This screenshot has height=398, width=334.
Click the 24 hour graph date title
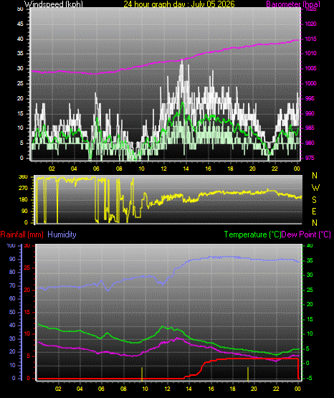179,4
